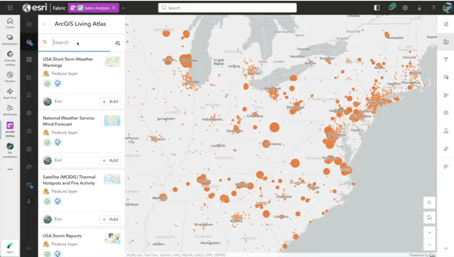Viewport: 454px width, 257px height.
Task: Zoom in on the map
Action: (x=429, y=232)
